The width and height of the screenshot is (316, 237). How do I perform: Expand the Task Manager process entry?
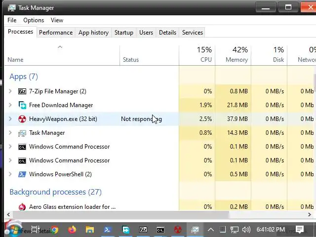[10, 133]
